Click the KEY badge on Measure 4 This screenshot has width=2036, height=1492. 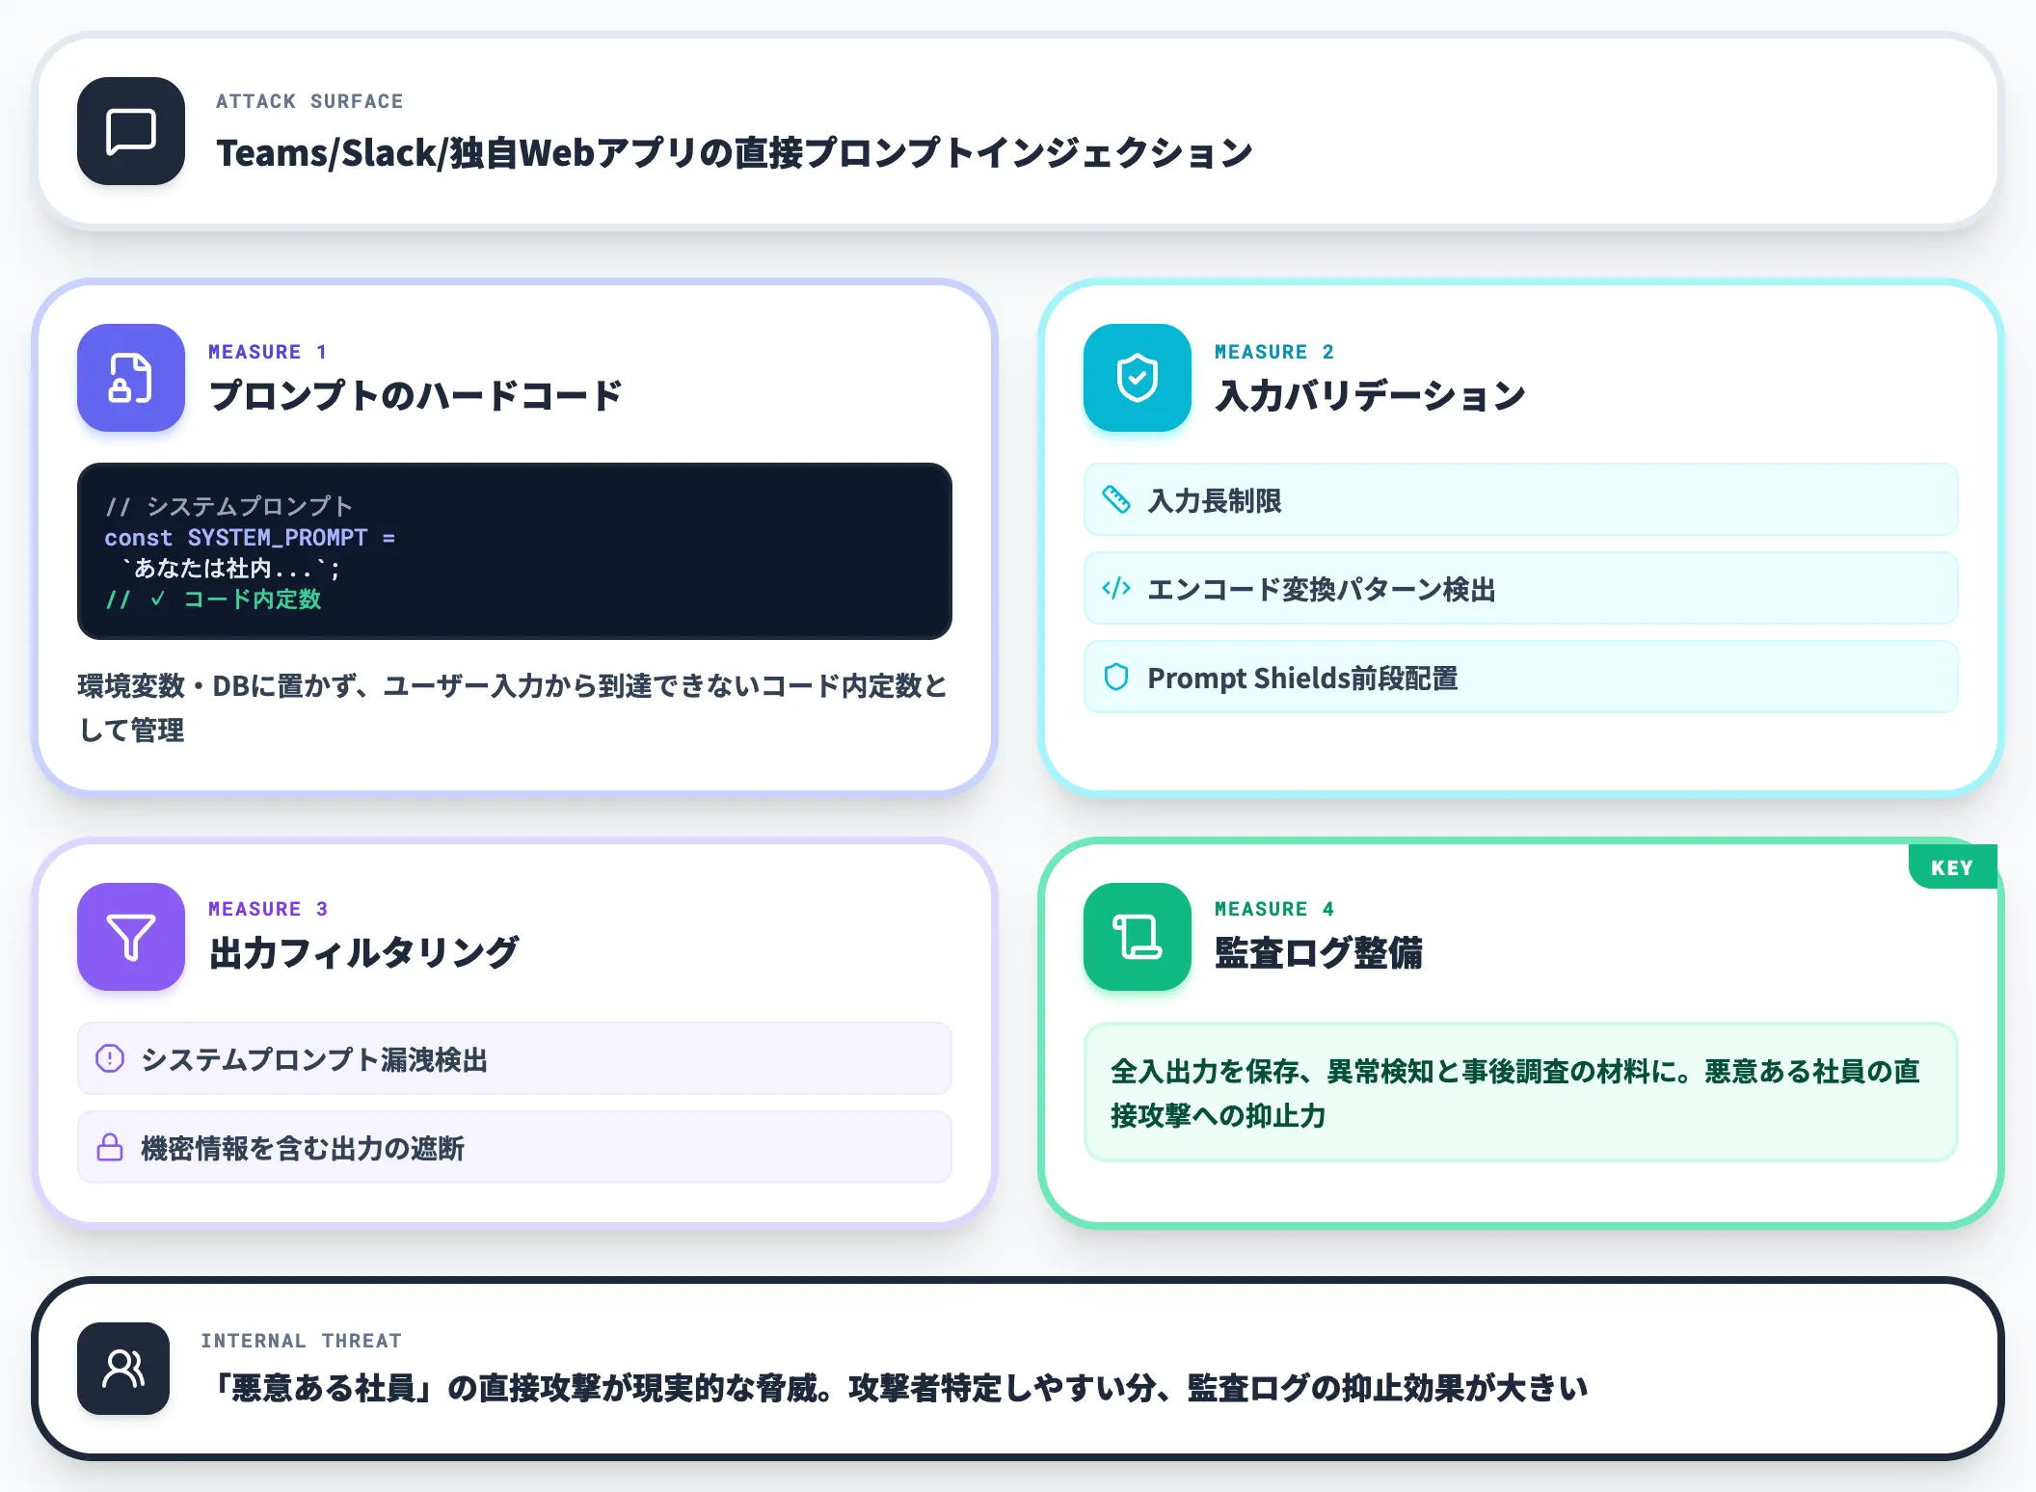[x=1952, y=867]
